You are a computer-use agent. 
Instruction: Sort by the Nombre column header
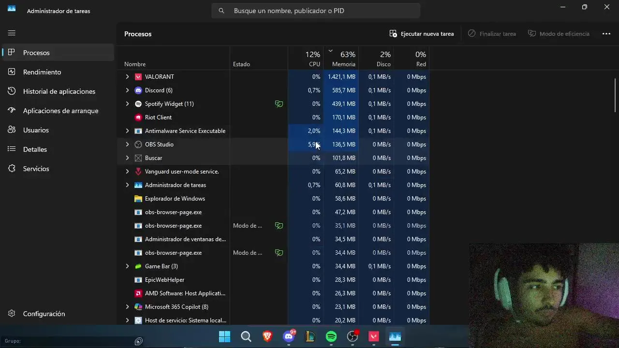coord(173,58)
